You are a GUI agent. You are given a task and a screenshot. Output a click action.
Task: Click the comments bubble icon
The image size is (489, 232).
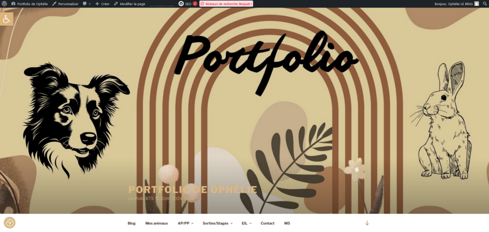point(85,4)
